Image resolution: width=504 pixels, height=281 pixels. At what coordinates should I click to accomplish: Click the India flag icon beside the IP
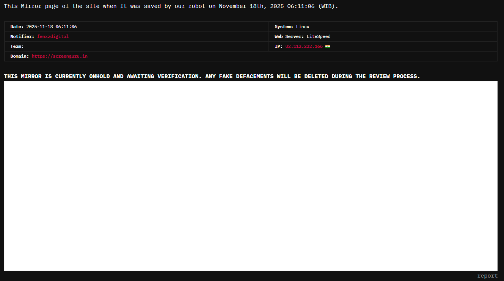click(x=328, y=46)
